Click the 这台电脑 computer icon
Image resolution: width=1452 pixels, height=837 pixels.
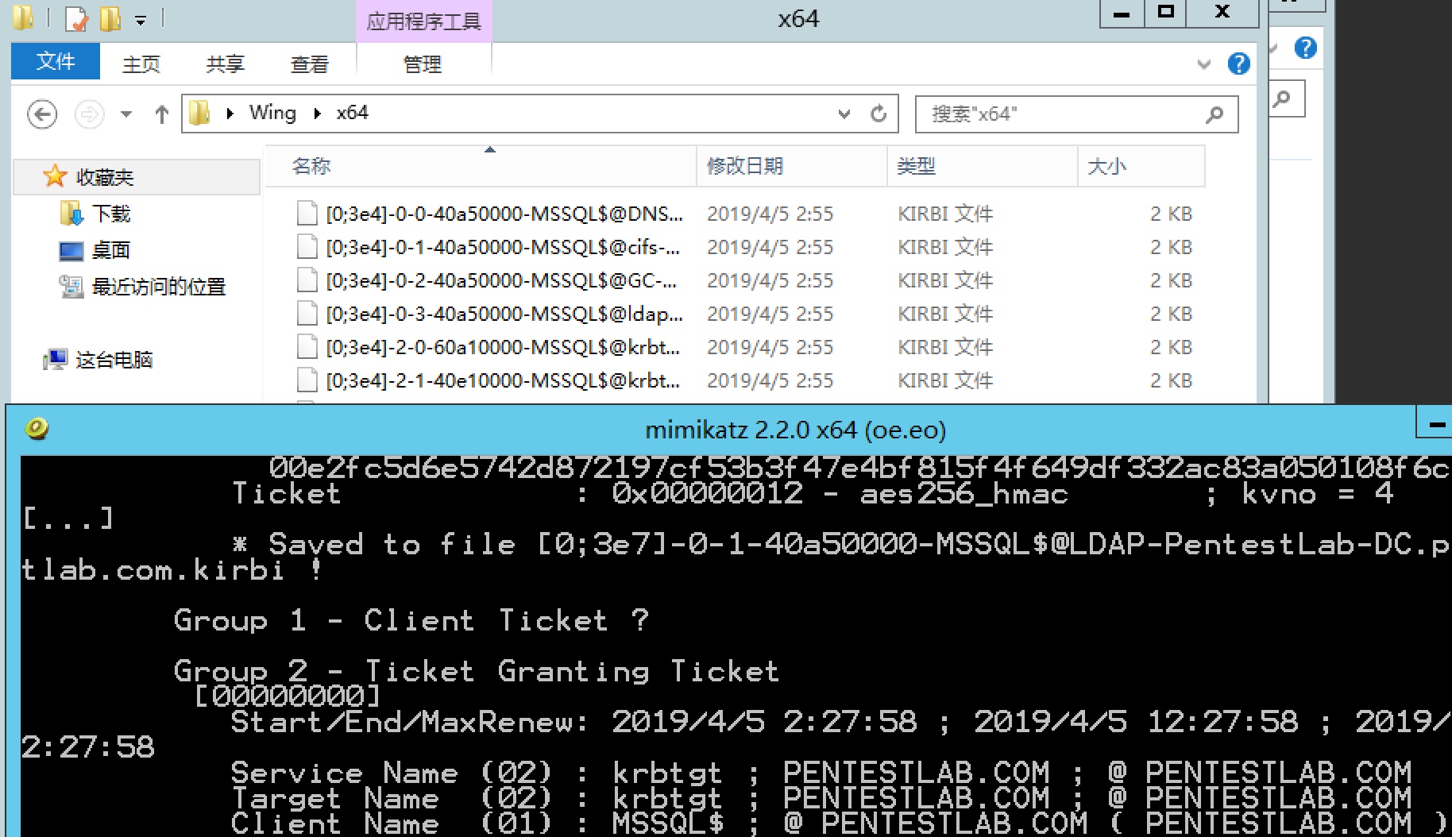point(56,360)
